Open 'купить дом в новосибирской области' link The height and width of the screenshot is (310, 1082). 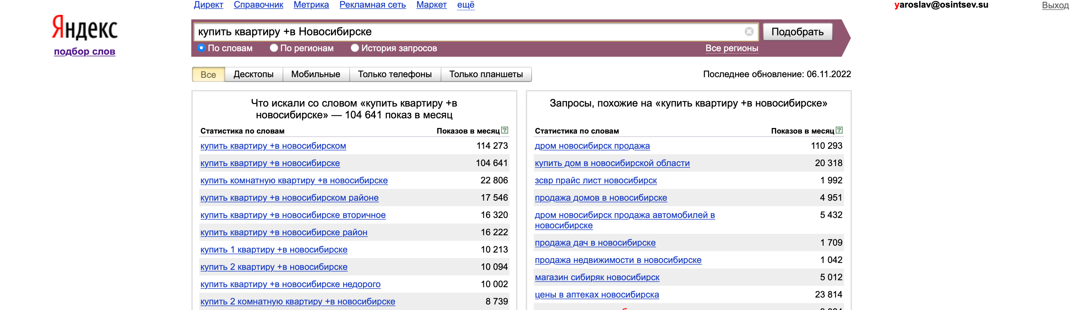pyautogui.click(x=612, y=163)
